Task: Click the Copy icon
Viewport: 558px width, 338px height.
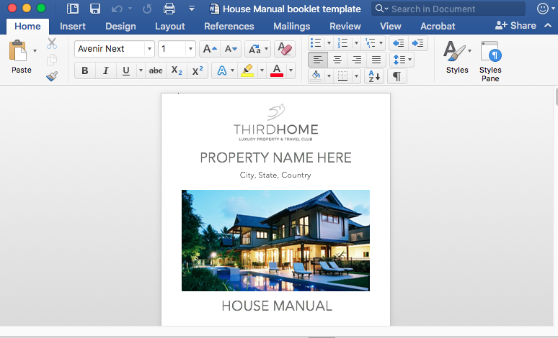Action: click(x=52, y=60)
